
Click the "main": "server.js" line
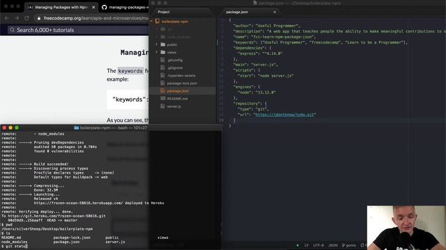tap(255, 65)
